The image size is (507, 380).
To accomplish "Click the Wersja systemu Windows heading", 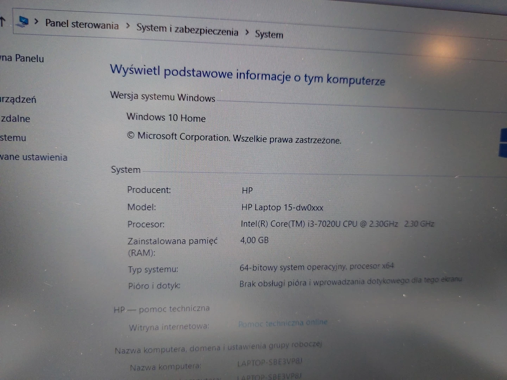I will tap(163, 97).
